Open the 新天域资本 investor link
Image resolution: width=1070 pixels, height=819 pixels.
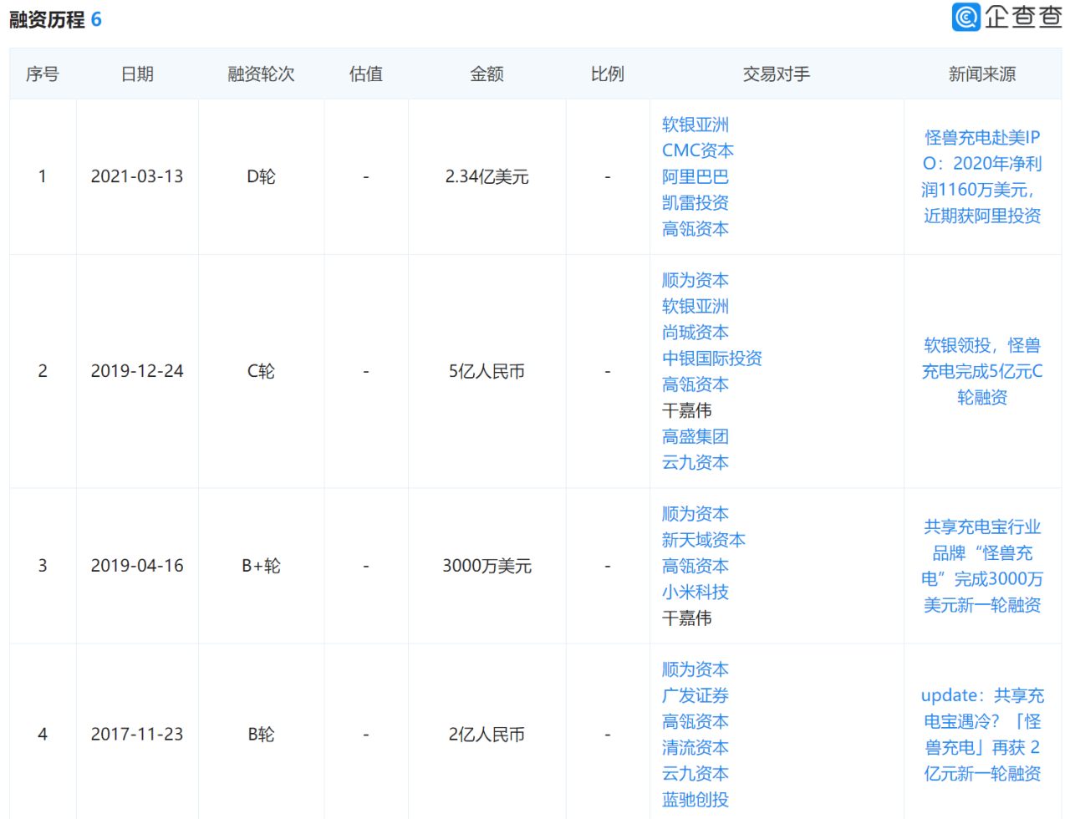point(703,540)
